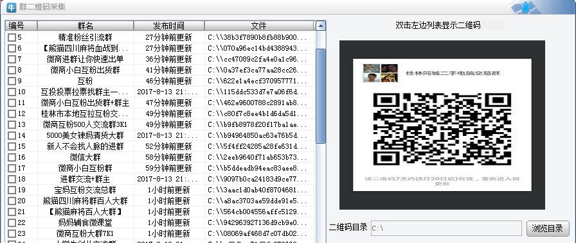Sort by the 编号 column header
Screen dimensions: 576x243
point(21,26)
